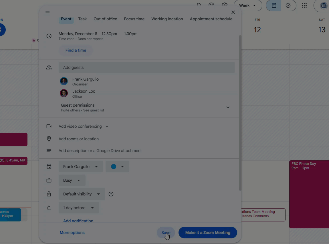Open the Google apps grid icon

click(x=304, y=5)
